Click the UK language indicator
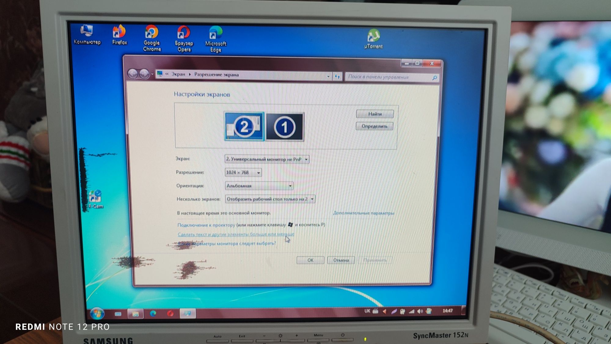Screen dimensions: 611x344 click(x=367, y=311)
